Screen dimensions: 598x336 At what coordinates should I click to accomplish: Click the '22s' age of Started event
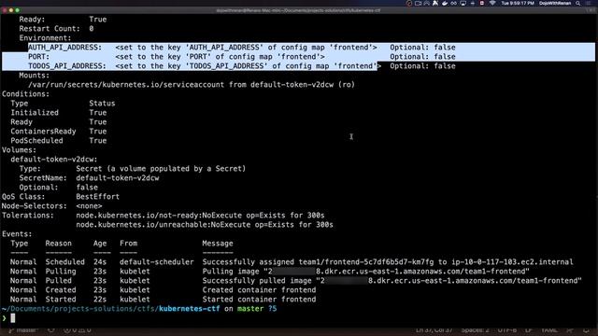coord(100,300)
